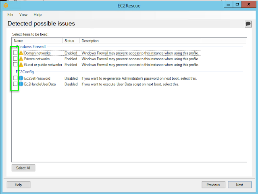Click warning icon beside Domain networks

point(21,53)
